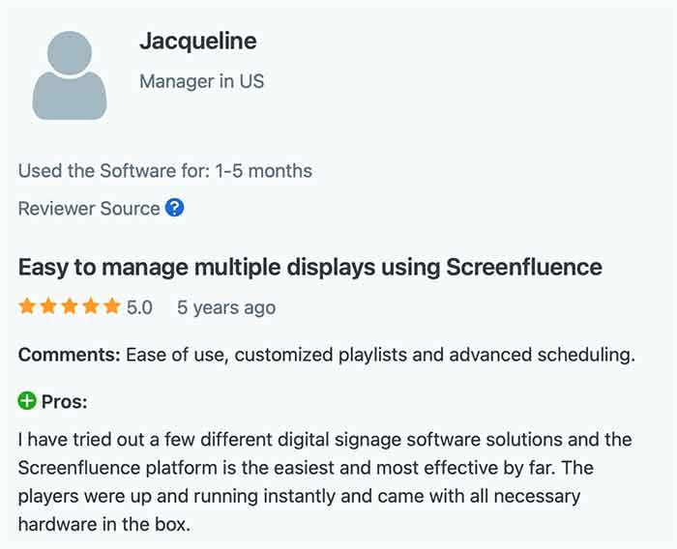The height and width of the screenshot is (549, 677).
Task: Click the third orange rating star
Action: click(x=71, y=307)
